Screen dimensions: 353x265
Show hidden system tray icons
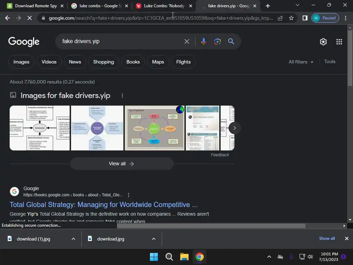(269, 257)
